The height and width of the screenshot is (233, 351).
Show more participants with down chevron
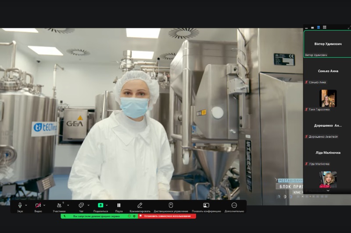[x=328, y=191]
